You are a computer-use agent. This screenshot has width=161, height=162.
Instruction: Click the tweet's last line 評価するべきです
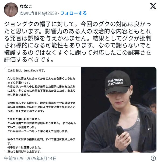click(x=29, y=60)
